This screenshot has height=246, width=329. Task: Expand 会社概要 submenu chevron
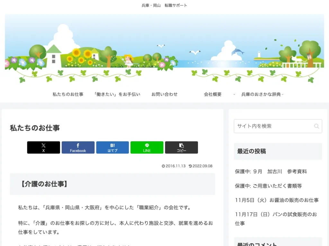(234, 94)
